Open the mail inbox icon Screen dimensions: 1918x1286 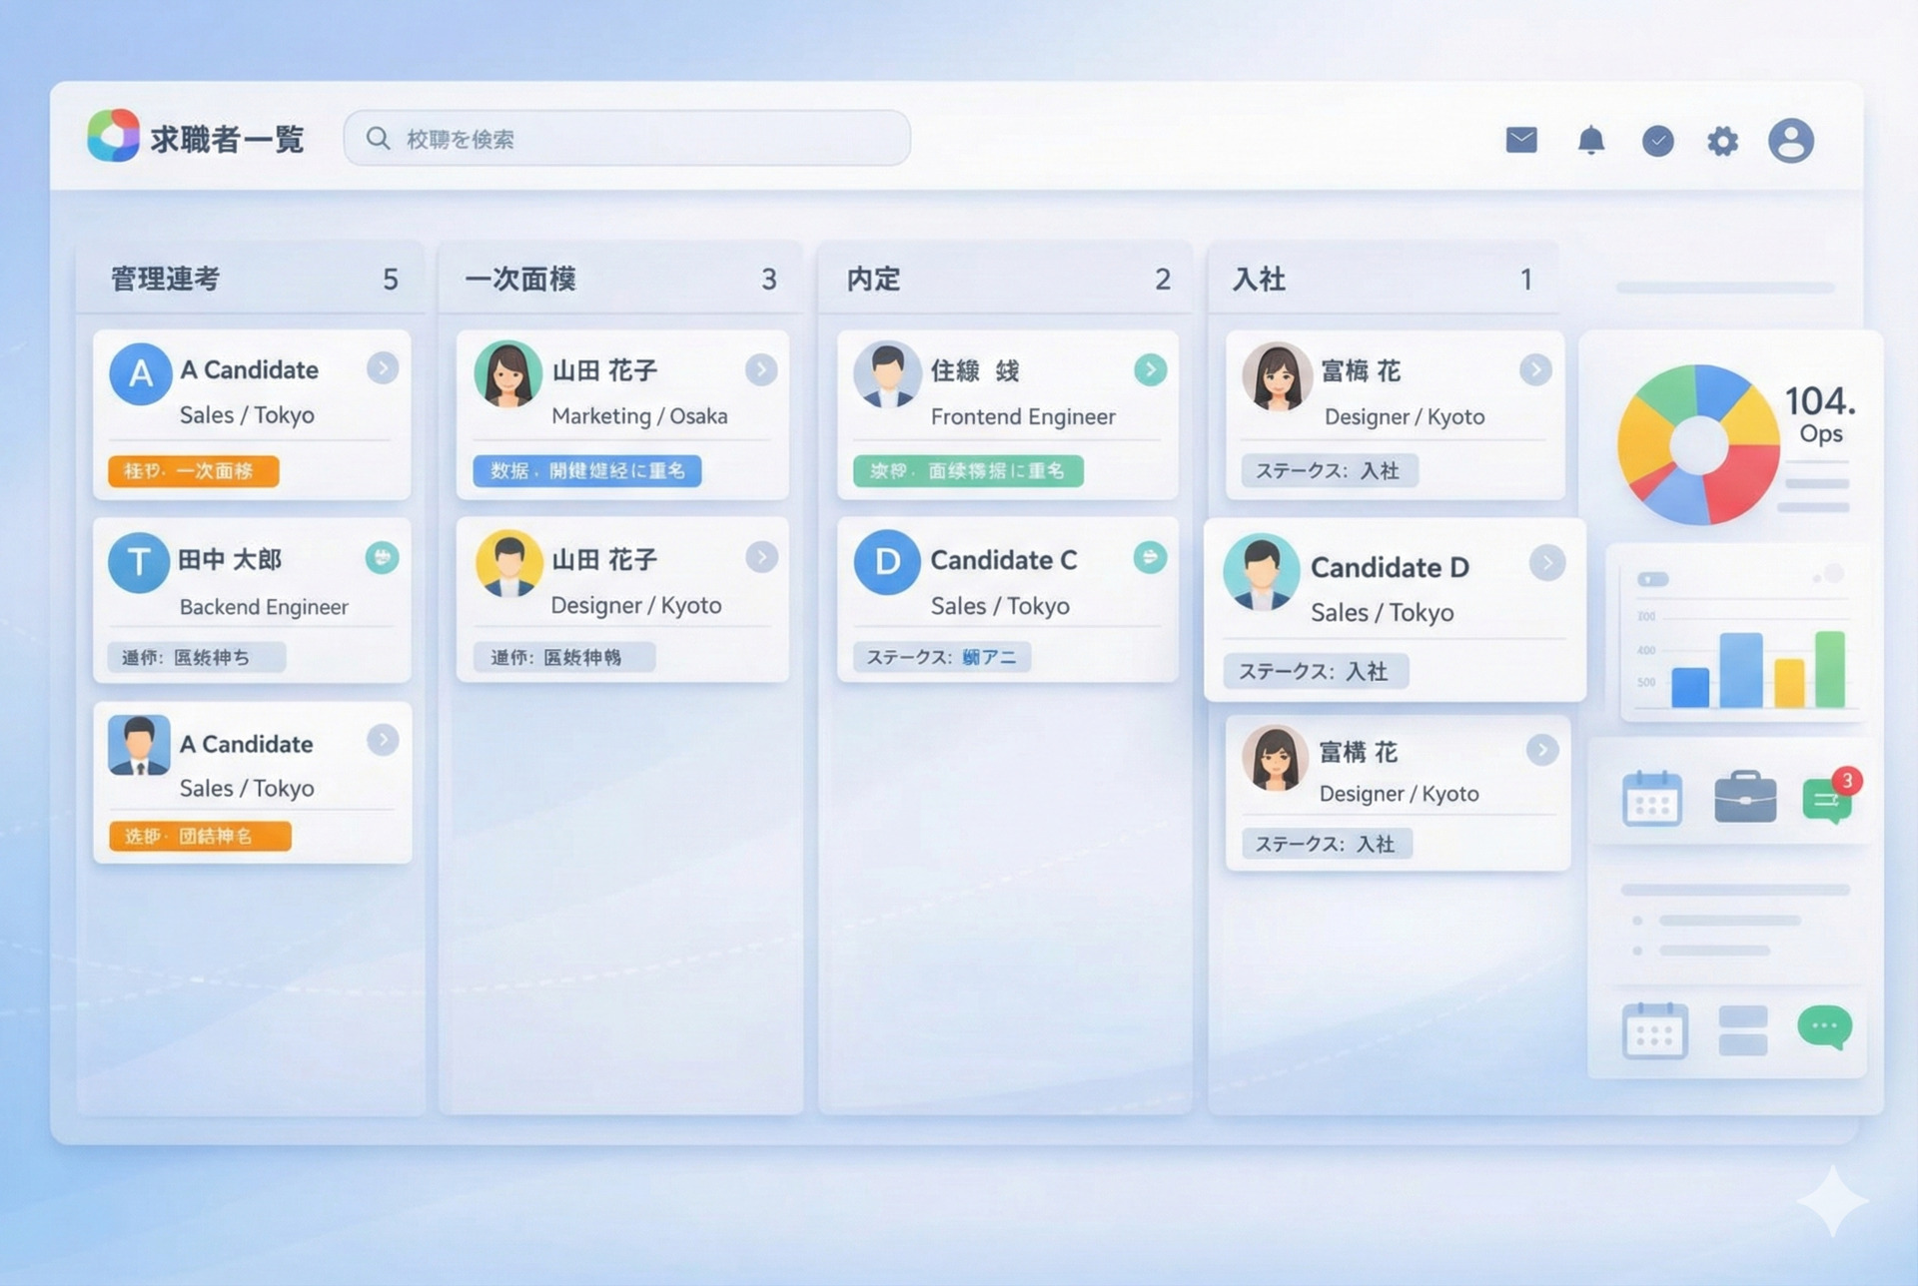click(1521, 140)
